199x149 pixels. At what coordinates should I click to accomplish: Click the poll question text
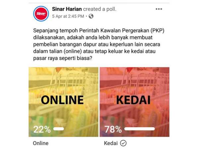(x=99, y=44)
